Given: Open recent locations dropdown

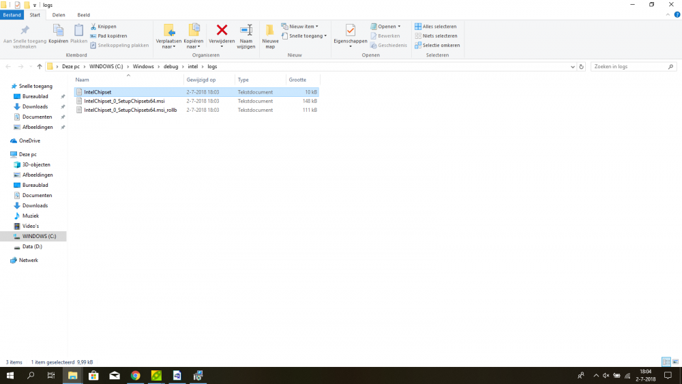Looking at the screenshot, I should tap(31, 67).
